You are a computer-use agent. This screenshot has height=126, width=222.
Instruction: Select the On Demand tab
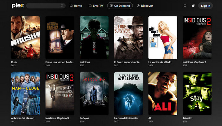click(x=120, y=6)
